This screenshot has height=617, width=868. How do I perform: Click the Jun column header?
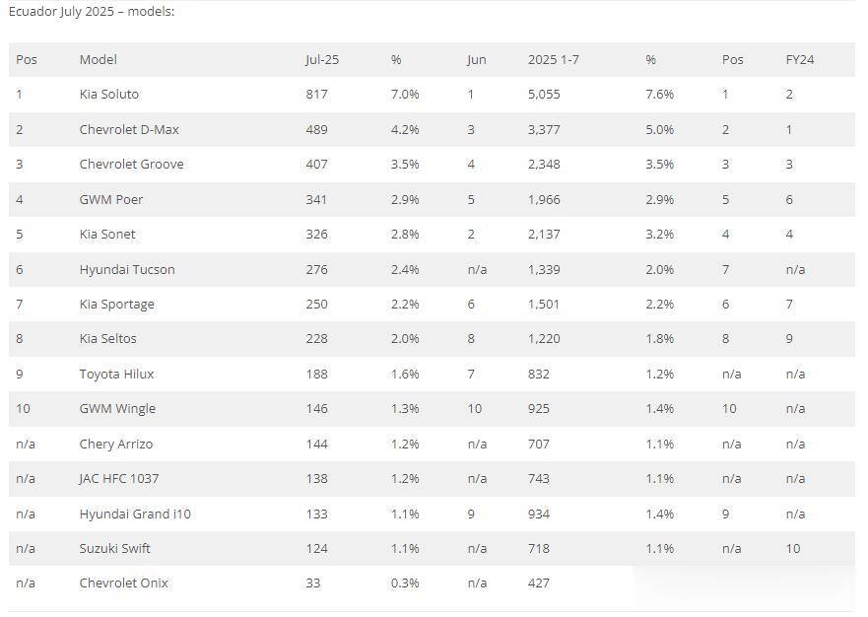tap(476, 59)
